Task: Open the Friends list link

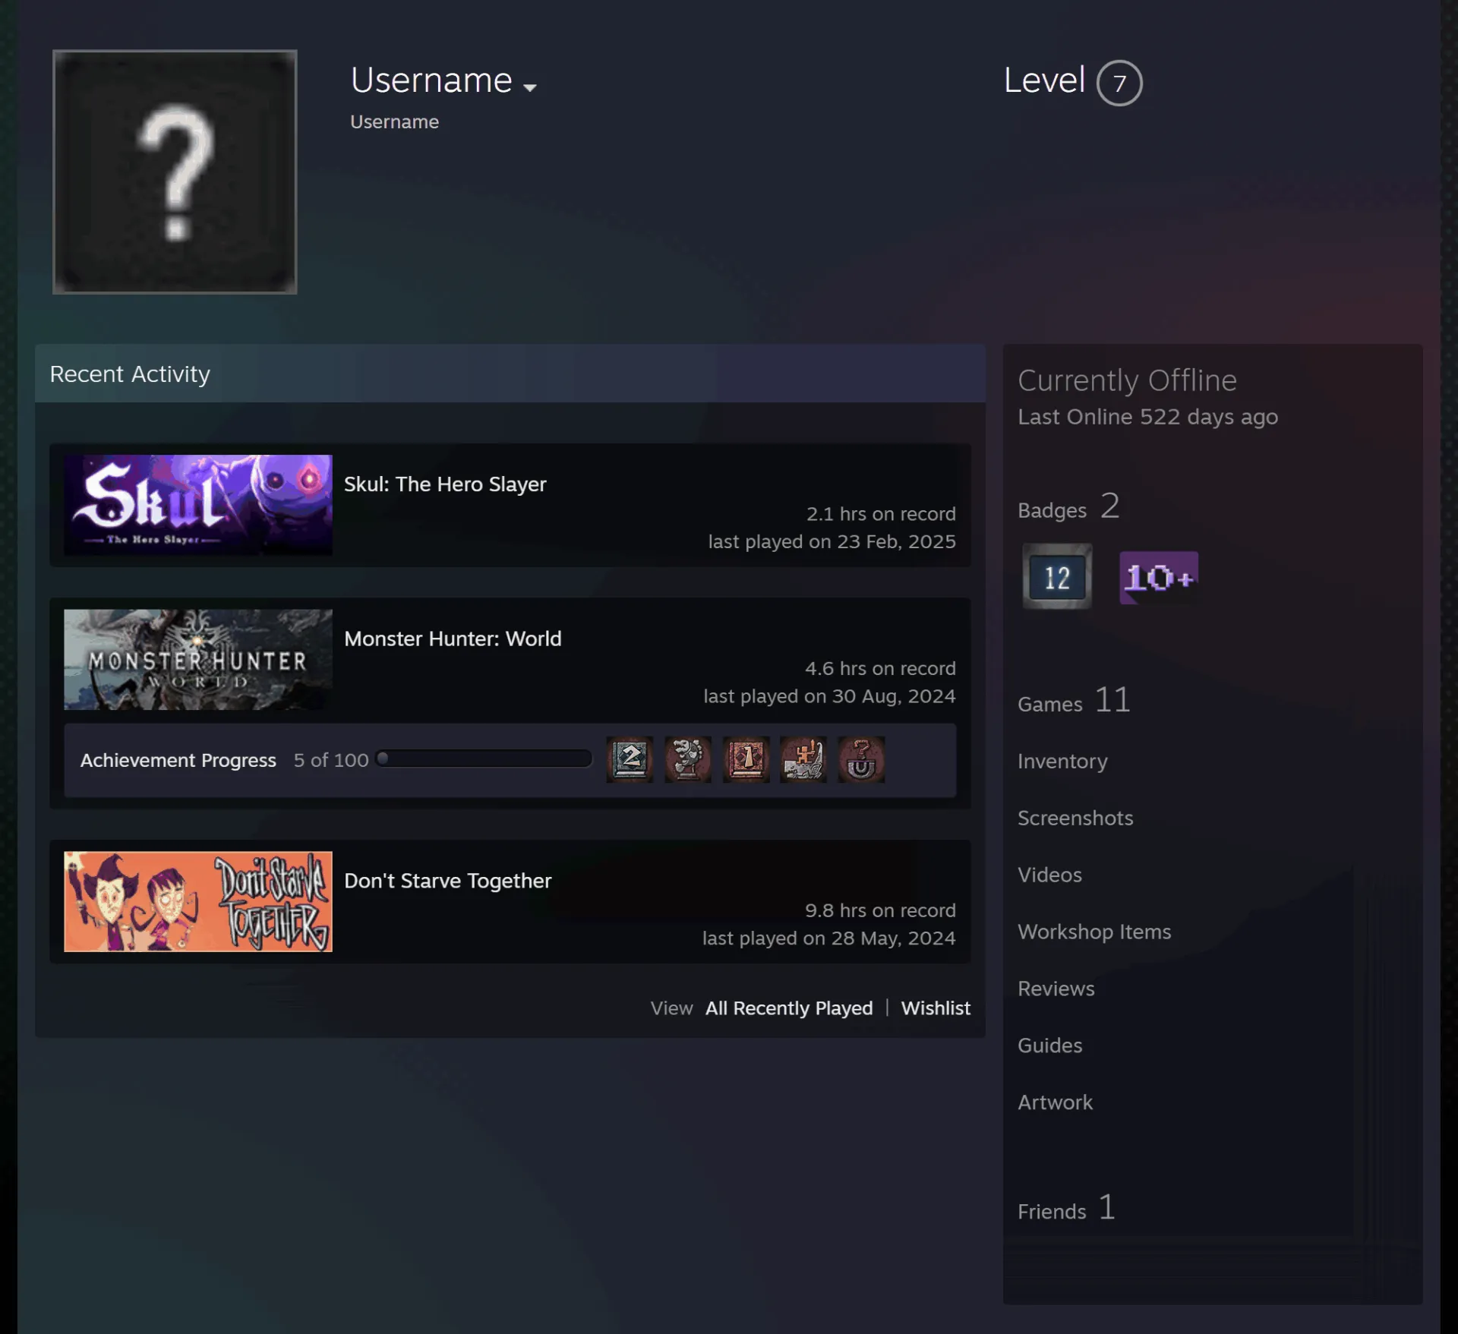Action: (1067, 1208)
